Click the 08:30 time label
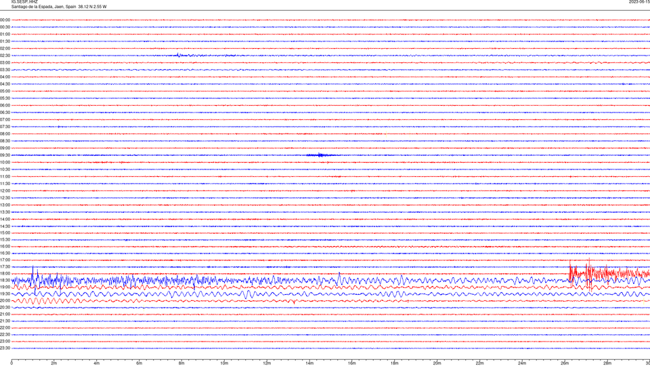 pyautogui.click(x=5, y=141)
